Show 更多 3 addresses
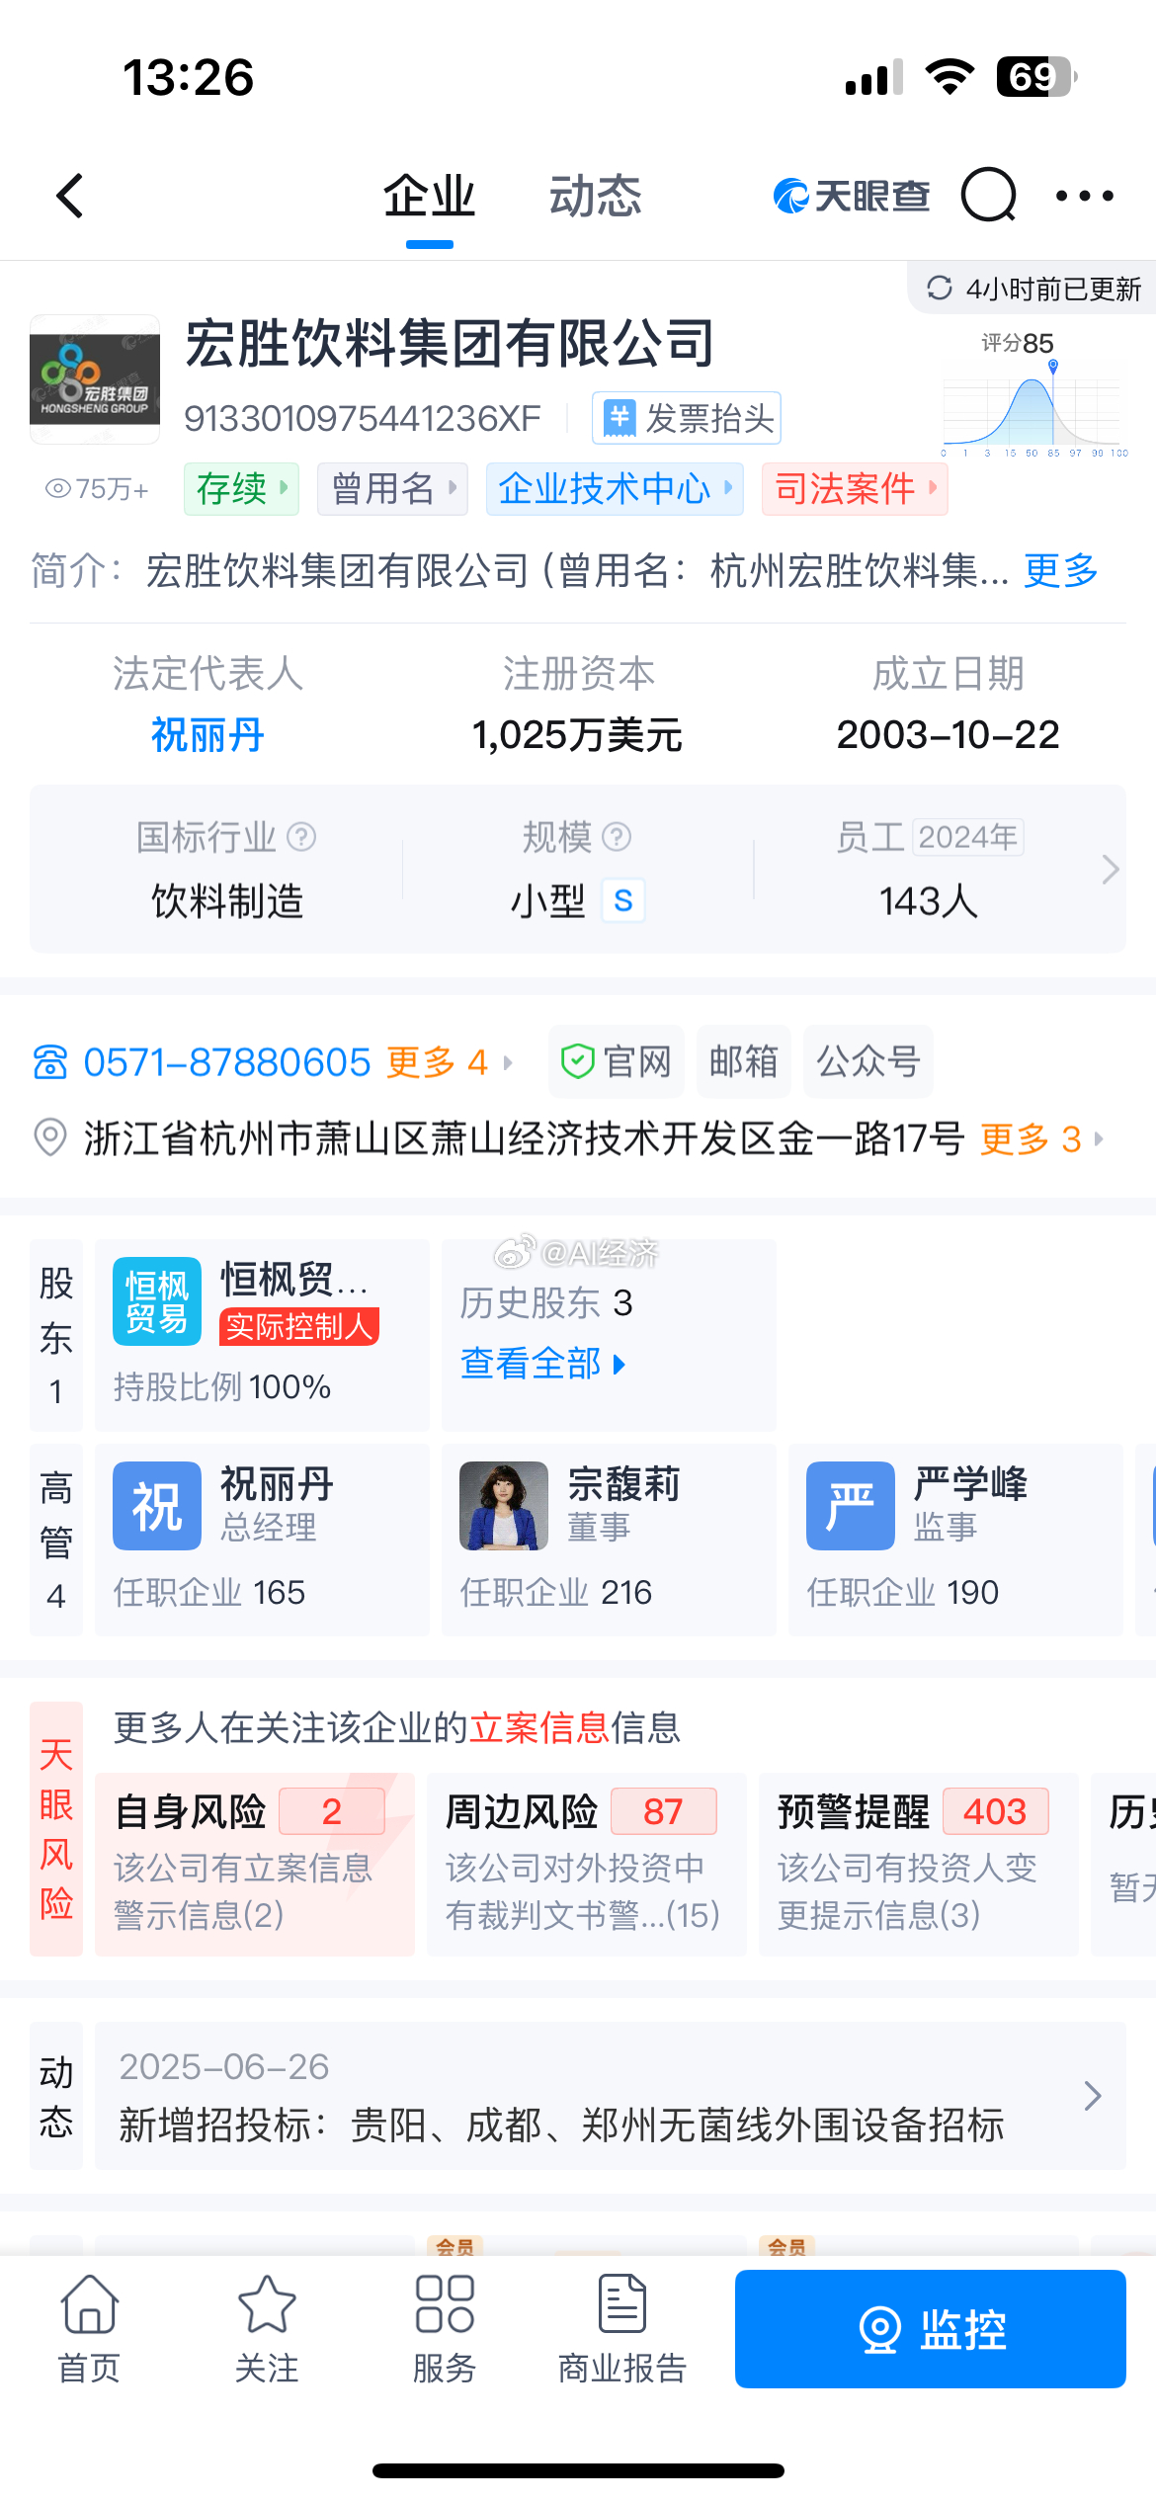The width and height of the screenshot is (1156, 2502). 1041,1138
